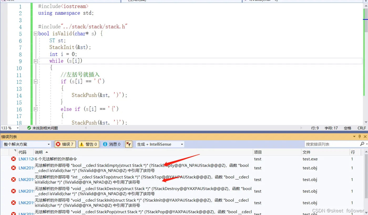Open LNK2019 code link in StackEmpty row

(26, 168)
